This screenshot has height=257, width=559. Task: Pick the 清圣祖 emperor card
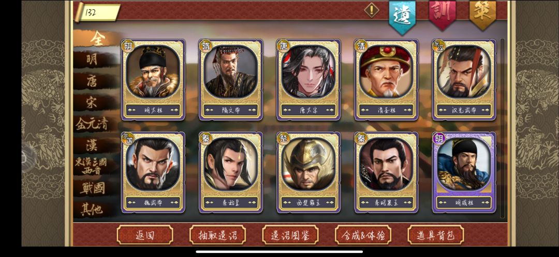(386, 79)
